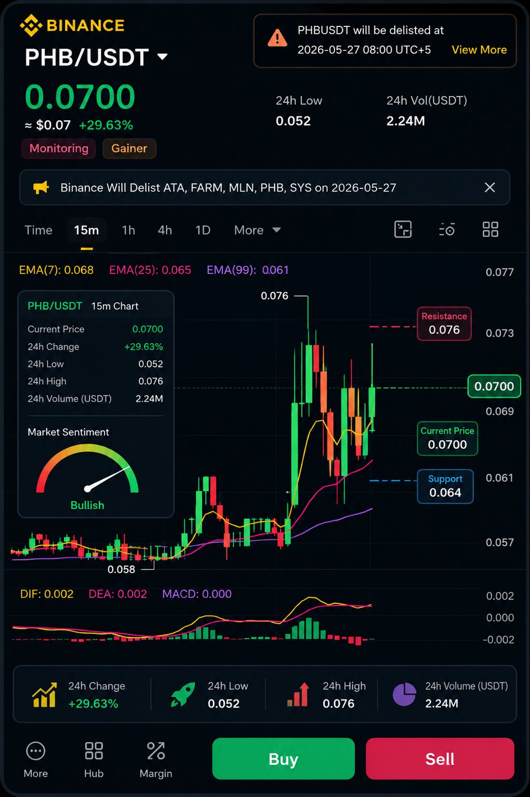Click the Market Sentiment gauge
The image size is (530, 797).
tap(88, 468)
